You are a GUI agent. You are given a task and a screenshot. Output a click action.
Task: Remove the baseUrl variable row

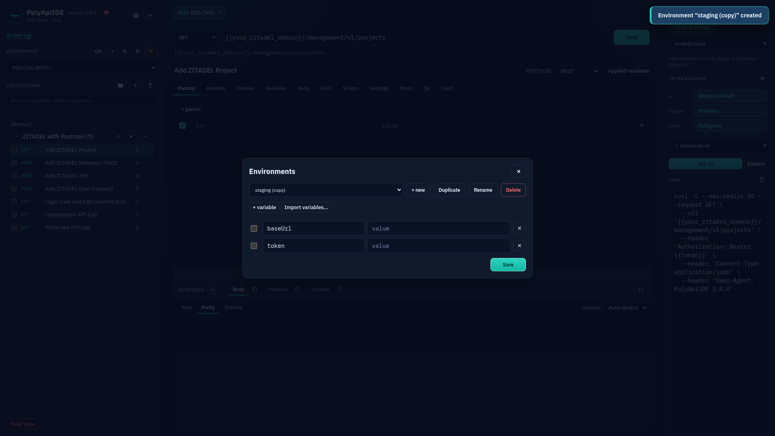519,228
